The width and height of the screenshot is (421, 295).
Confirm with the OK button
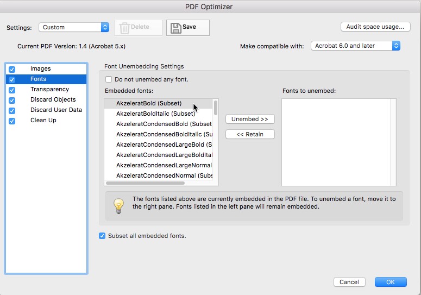pos(391,282)
